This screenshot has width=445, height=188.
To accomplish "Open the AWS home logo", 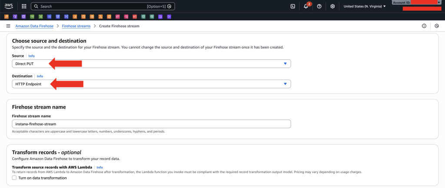I will click(9, 6).
